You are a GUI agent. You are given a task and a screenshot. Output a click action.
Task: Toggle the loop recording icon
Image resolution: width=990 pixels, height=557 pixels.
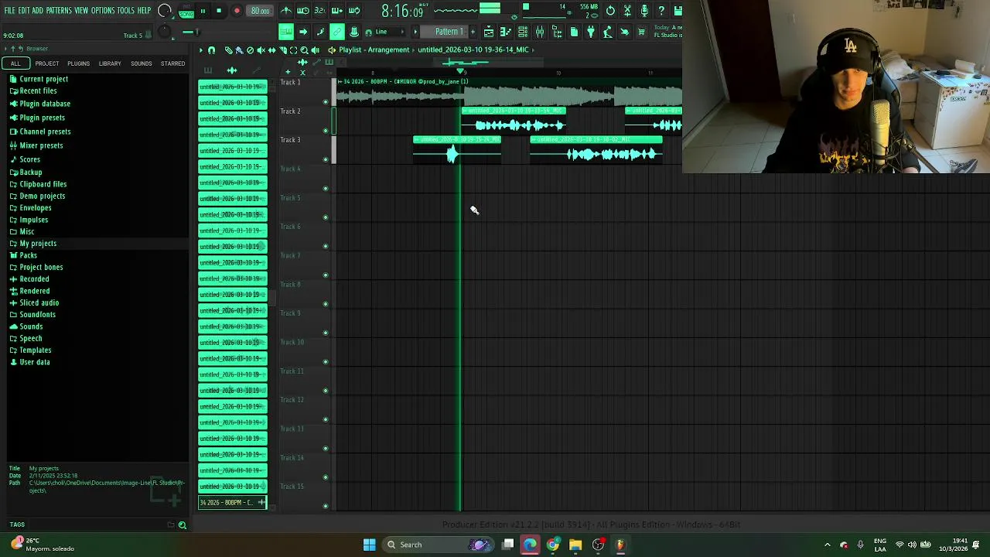(x=354, y=11)
